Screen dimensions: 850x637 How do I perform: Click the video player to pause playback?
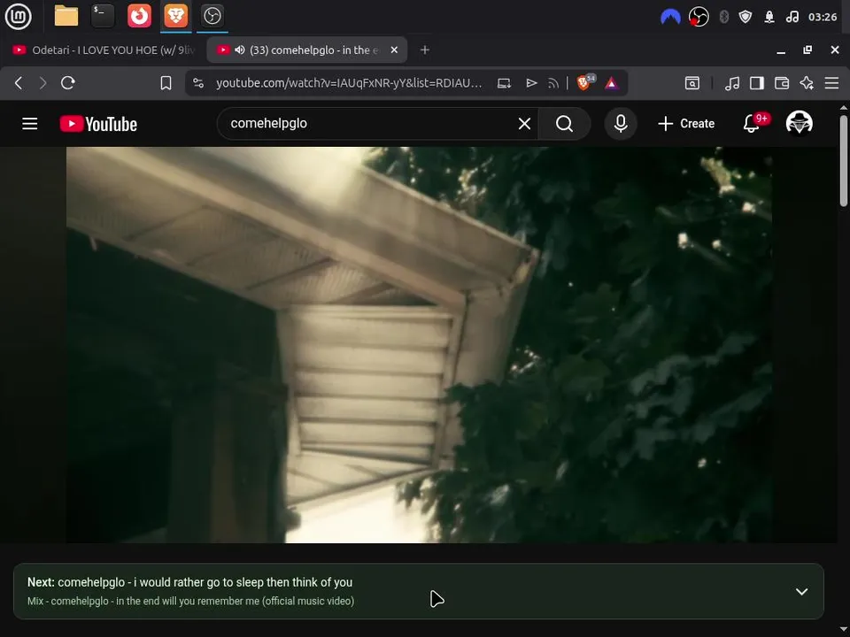click(x=419, y=344)
